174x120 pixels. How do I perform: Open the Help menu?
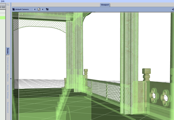3,1
